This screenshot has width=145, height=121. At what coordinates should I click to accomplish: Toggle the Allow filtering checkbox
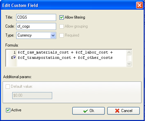click(61, 17)
